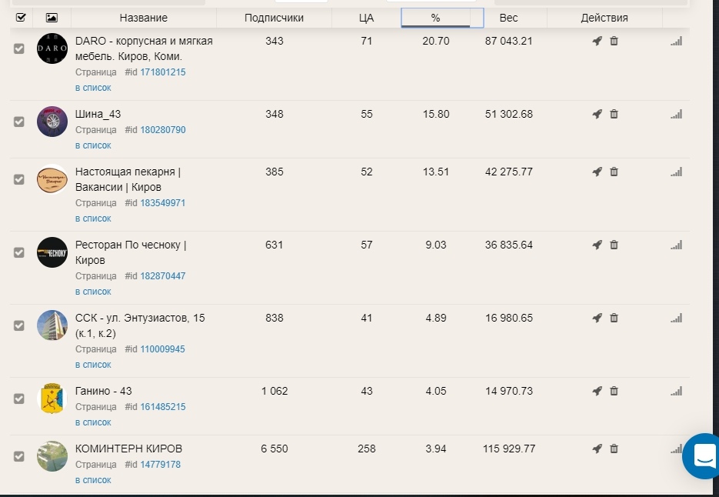Click rocket icon for Ресторан По чесноку
This screenshot has height=497, width=719.
point(597,245)
